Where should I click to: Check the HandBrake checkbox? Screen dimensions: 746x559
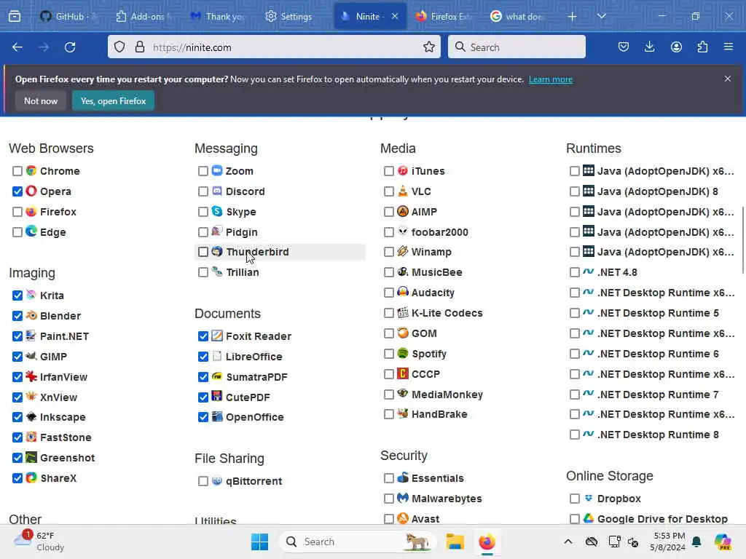pyautogui.click(x=389, y=414)
